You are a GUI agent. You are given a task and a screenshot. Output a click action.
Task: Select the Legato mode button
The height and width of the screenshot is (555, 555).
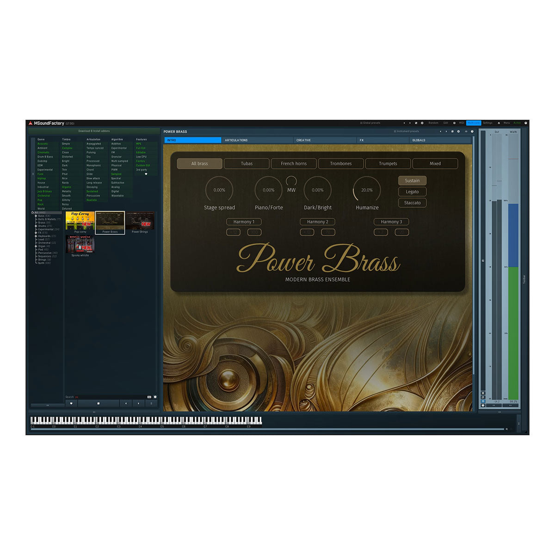412,191
